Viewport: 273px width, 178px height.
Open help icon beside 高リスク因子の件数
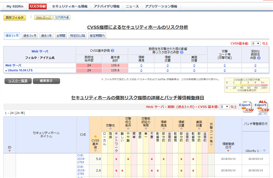182,52
